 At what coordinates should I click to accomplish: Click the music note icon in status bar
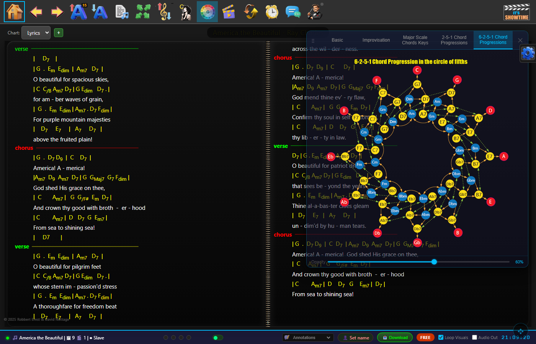pos(15,338)
